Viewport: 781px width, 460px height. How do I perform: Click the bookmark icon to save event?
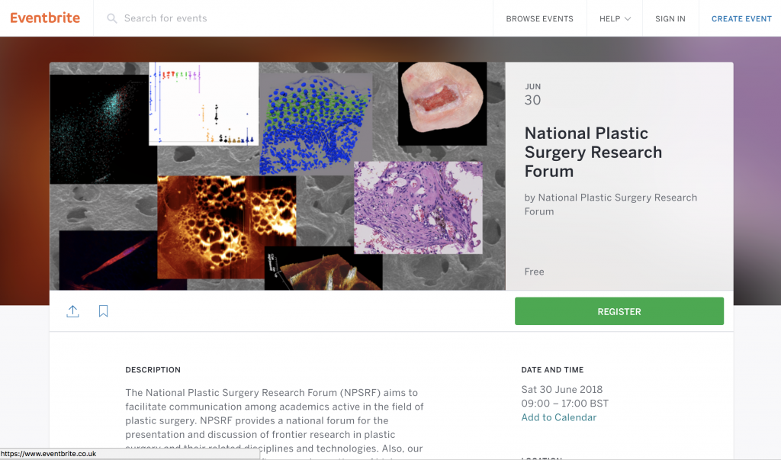tap(103, 311)
